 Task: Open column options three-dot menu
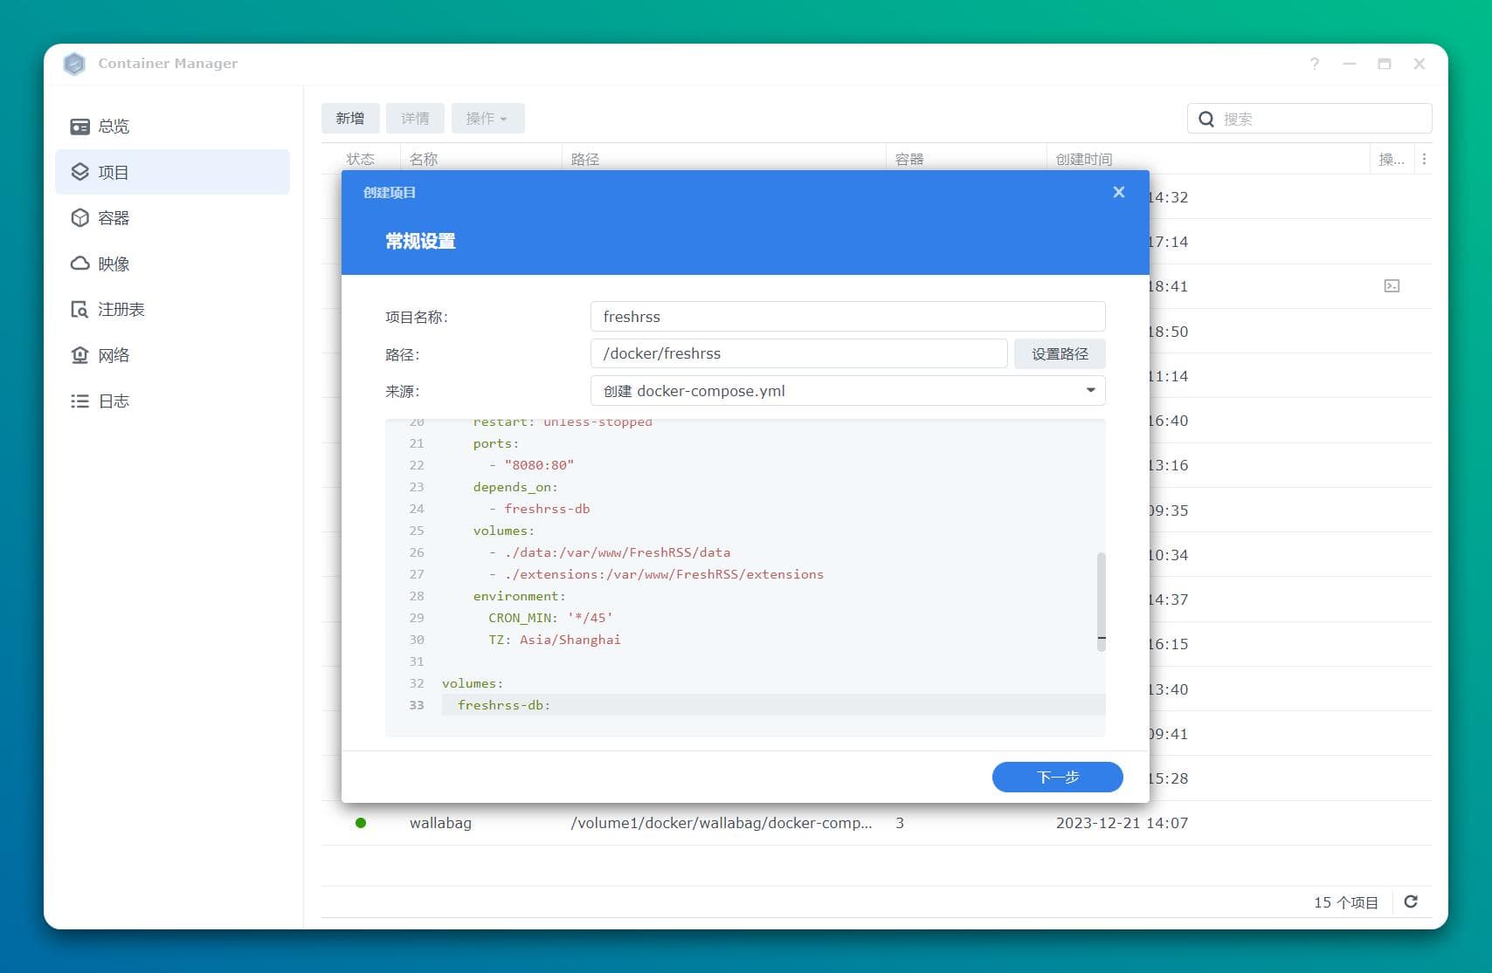(1424, 159)
